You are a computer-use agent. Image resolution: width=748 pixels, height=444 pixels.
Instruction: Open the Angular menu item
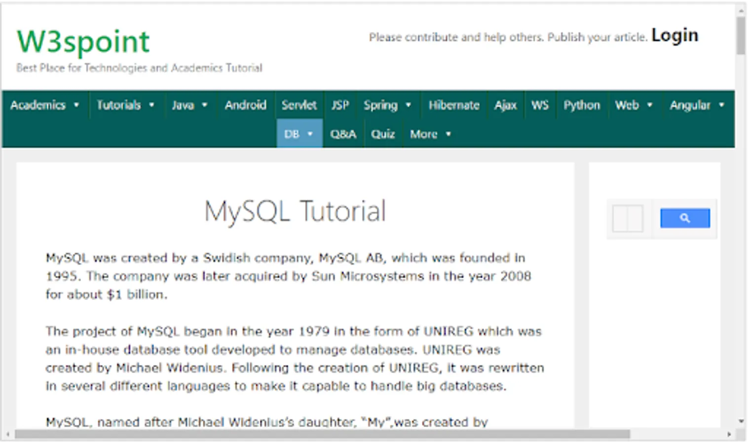[690, 105]
